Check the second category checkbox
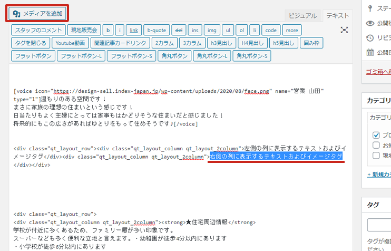Screen dimensions: 391x251 [x=376, y=145]
